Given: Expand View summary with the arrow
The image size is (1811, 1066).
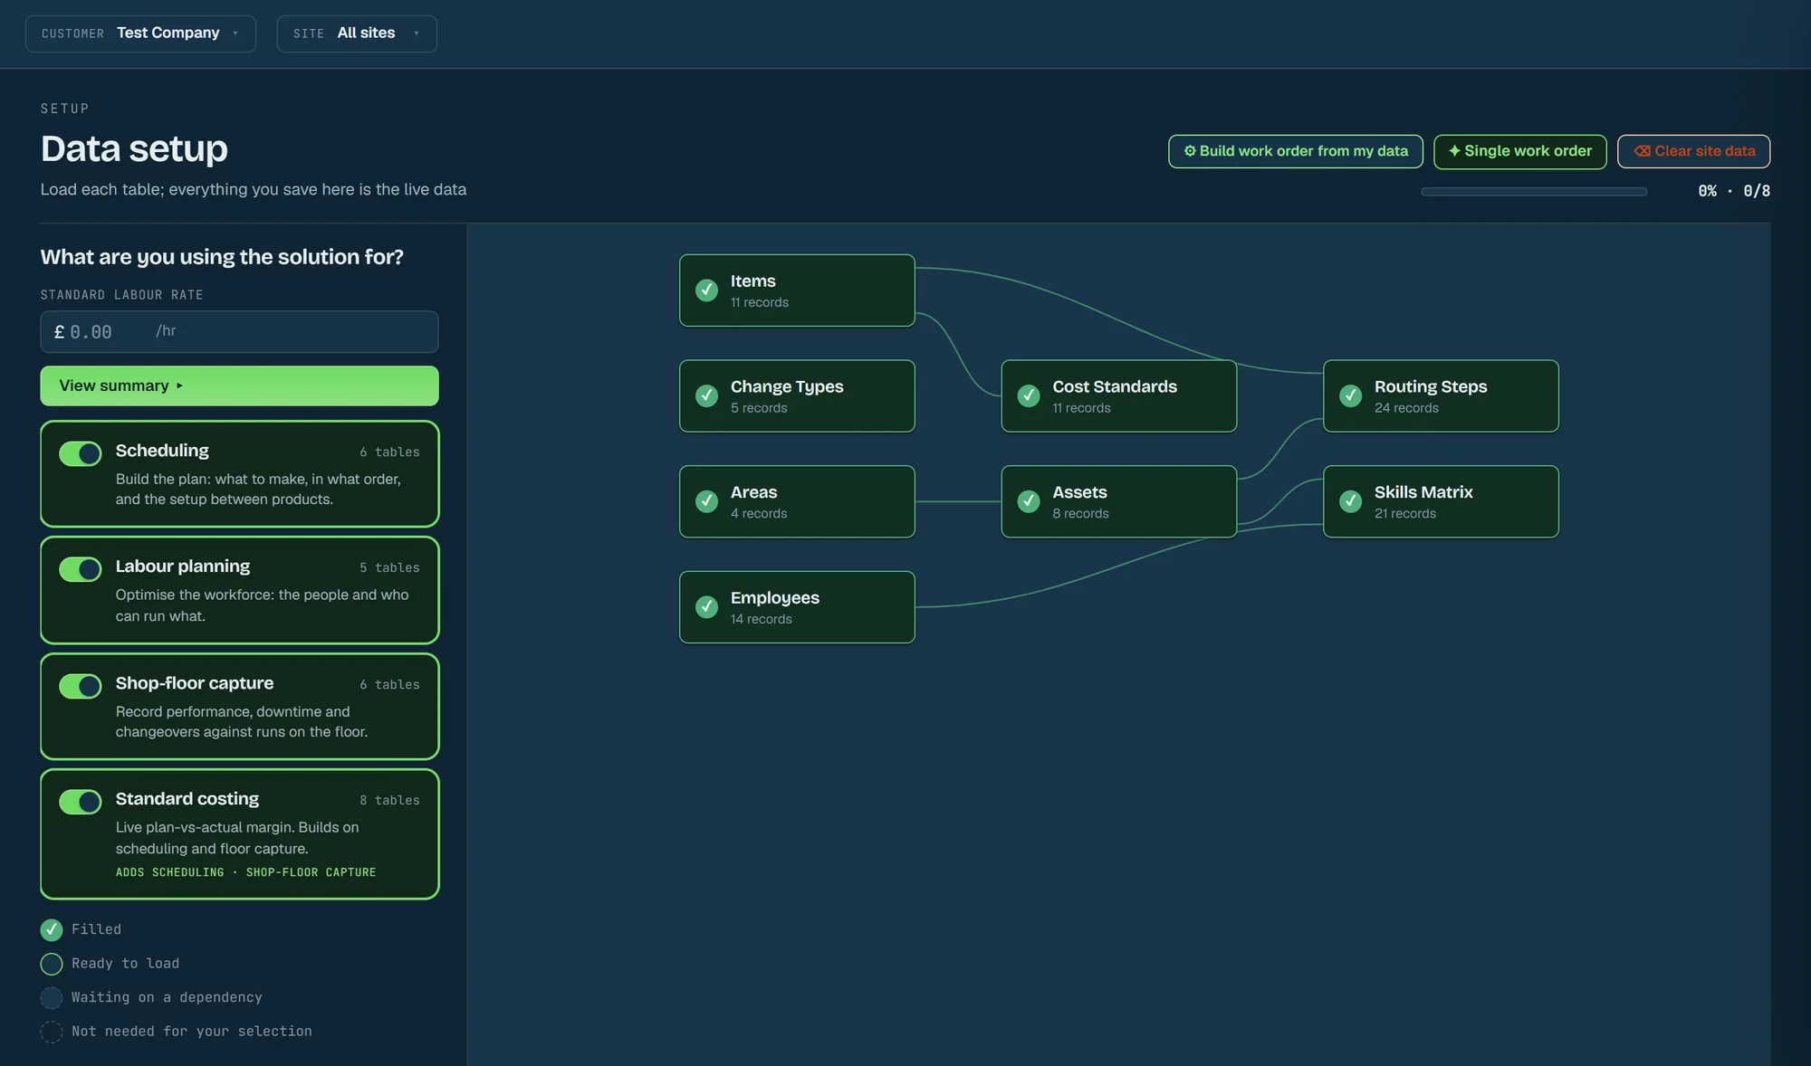Looking at the screenshot, I should click(179, 386).
